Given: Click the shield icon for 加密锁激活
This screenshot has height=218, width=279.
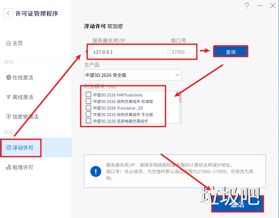Looking at the screenshot, I should point(8,117).
